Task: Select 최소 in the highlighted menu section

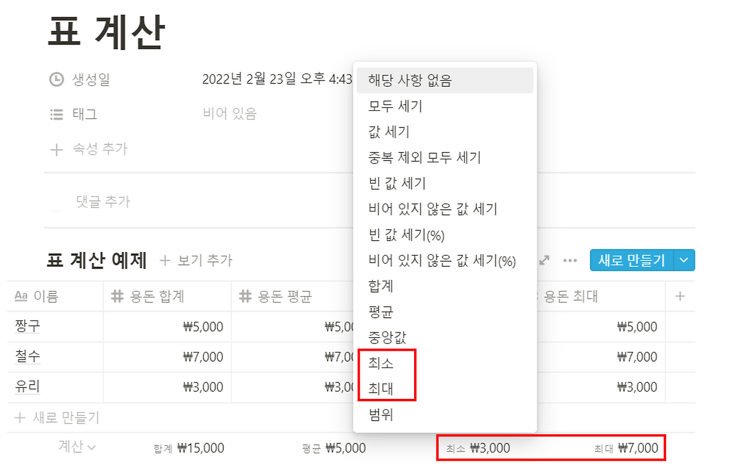Action: point(380,362)
